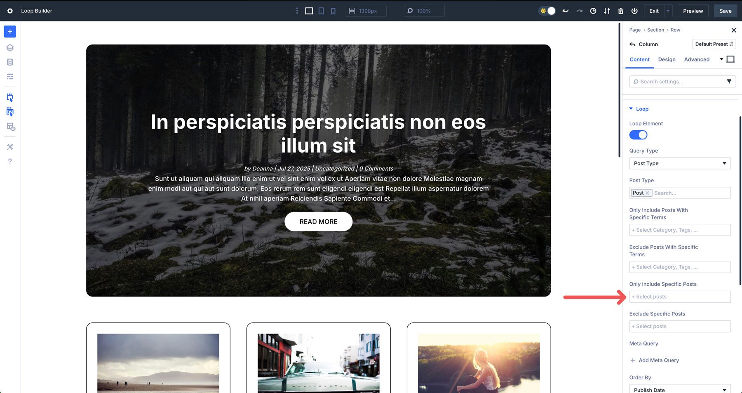Image resolution: width=742 pixels, height=393 pixels.
Task: Click the undo arrow icon
Action: [565, 11]
